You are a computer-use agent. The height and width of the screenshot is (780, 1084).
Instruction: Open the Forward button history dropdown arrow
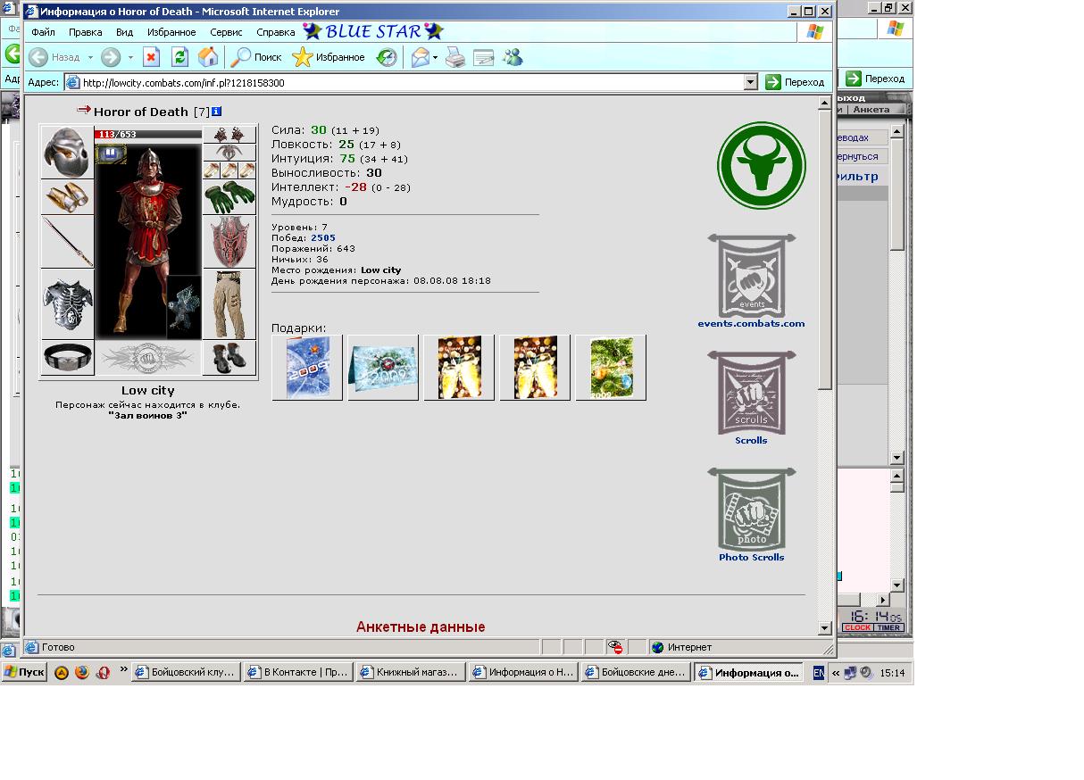coord(130,57)
